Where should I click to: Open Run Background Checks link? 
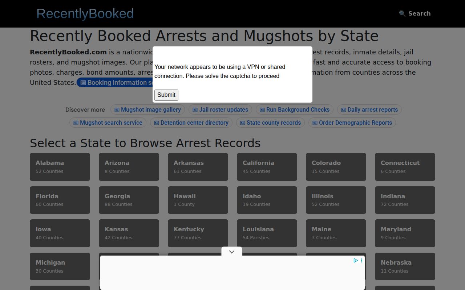(x=294, y=109)
